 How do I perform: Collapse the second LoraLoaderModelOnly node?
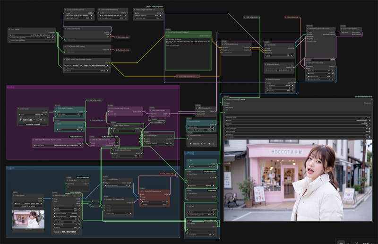[99, 9]
